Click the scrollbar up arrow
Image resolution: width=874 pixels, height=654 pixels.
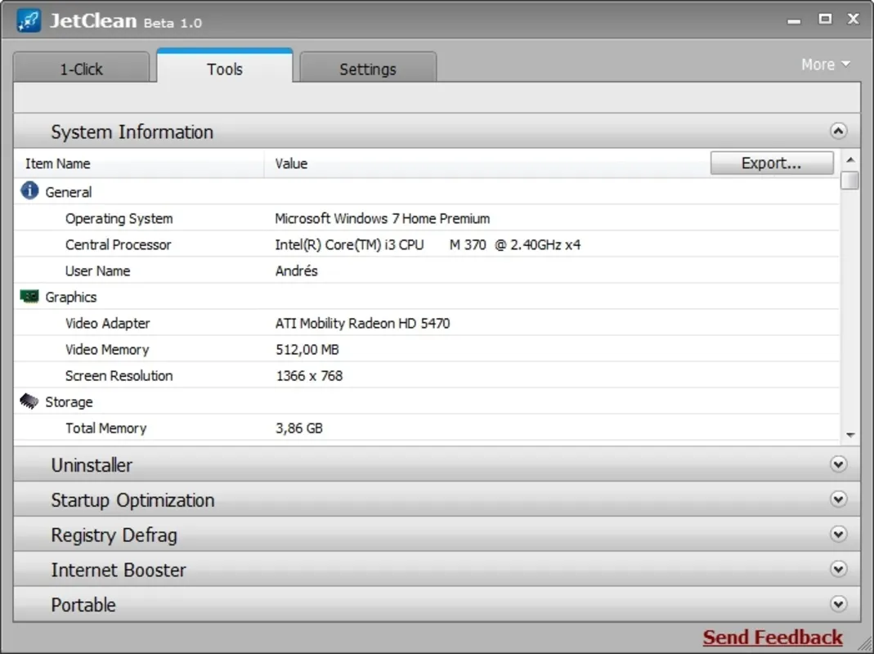tap(850, 160)
